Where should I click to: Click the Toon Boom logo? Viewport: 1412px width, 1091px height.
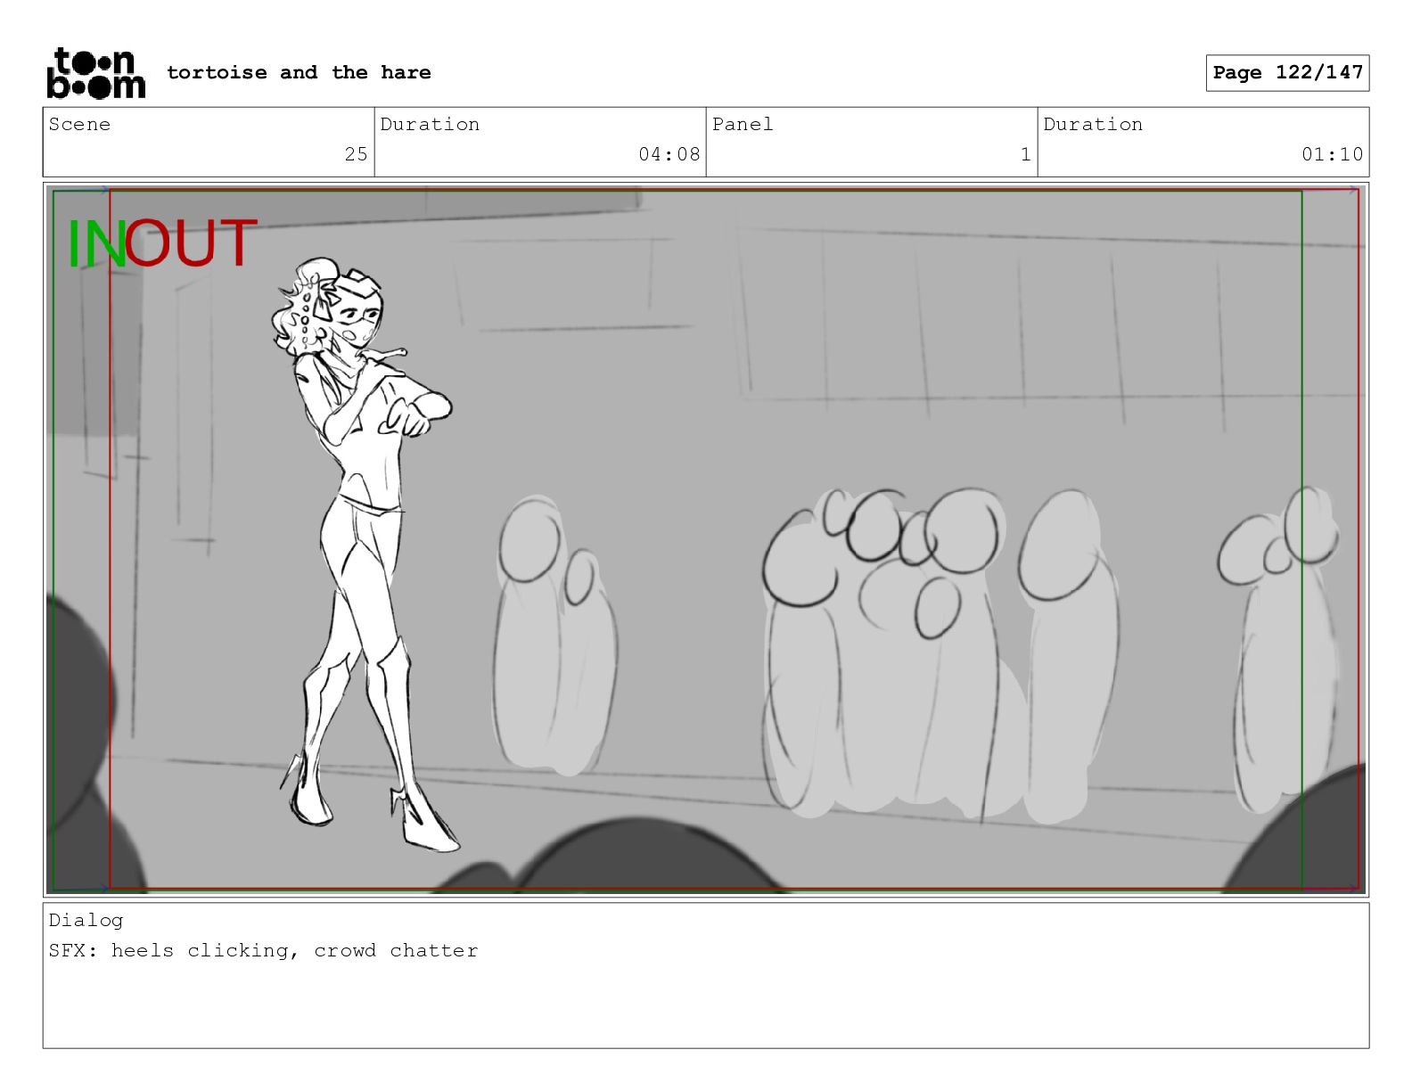click(x=95, y=72)
